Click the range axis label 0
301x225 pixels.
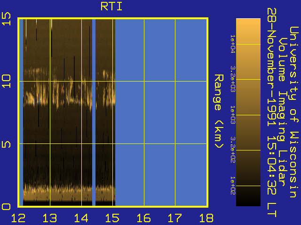point(6,207)
